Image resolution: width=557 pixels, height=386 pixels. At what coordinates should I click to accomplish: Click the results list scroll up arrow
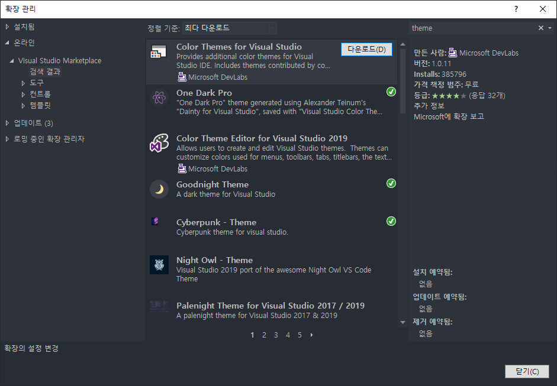click(x=403, y=44)
